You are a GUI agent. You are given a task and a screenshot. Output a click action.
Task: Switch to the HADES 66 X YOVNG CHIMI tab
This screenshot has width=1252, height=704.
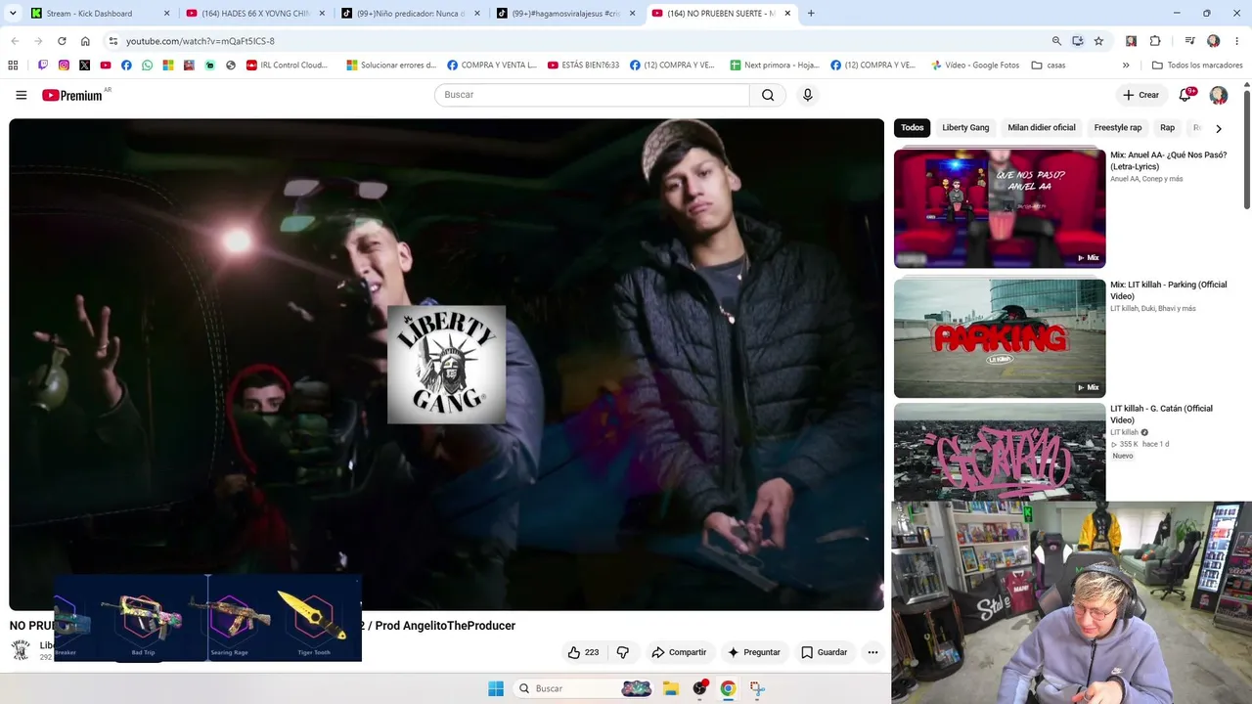pos(254,14)
